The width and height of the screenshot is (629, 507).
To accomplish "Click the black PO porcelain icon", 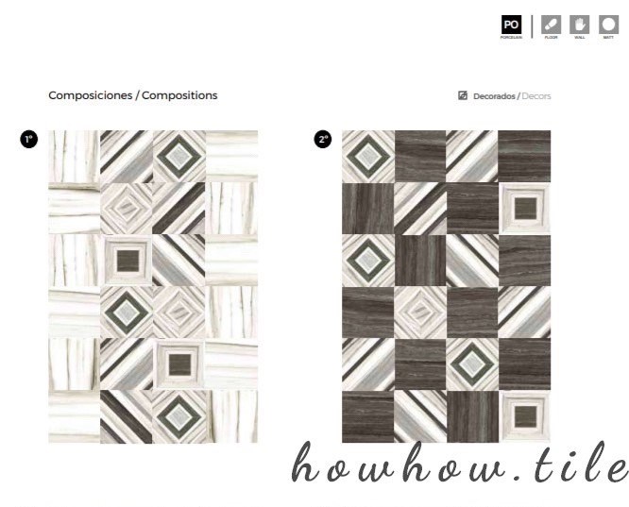I will click(x=511, y=25).
